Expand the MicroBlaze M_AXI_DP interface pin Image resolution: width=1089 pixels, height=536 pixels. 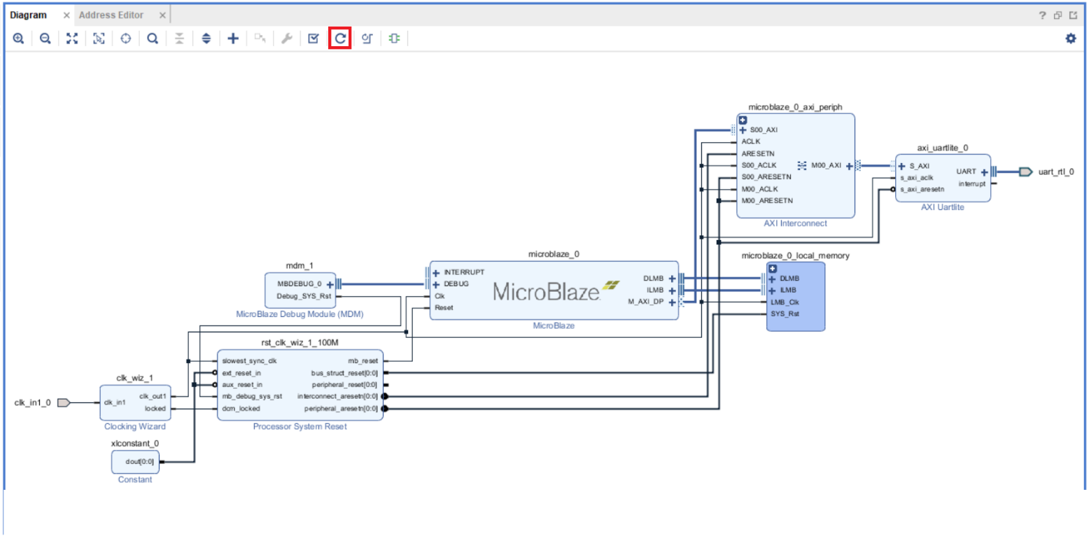point(672,302)
